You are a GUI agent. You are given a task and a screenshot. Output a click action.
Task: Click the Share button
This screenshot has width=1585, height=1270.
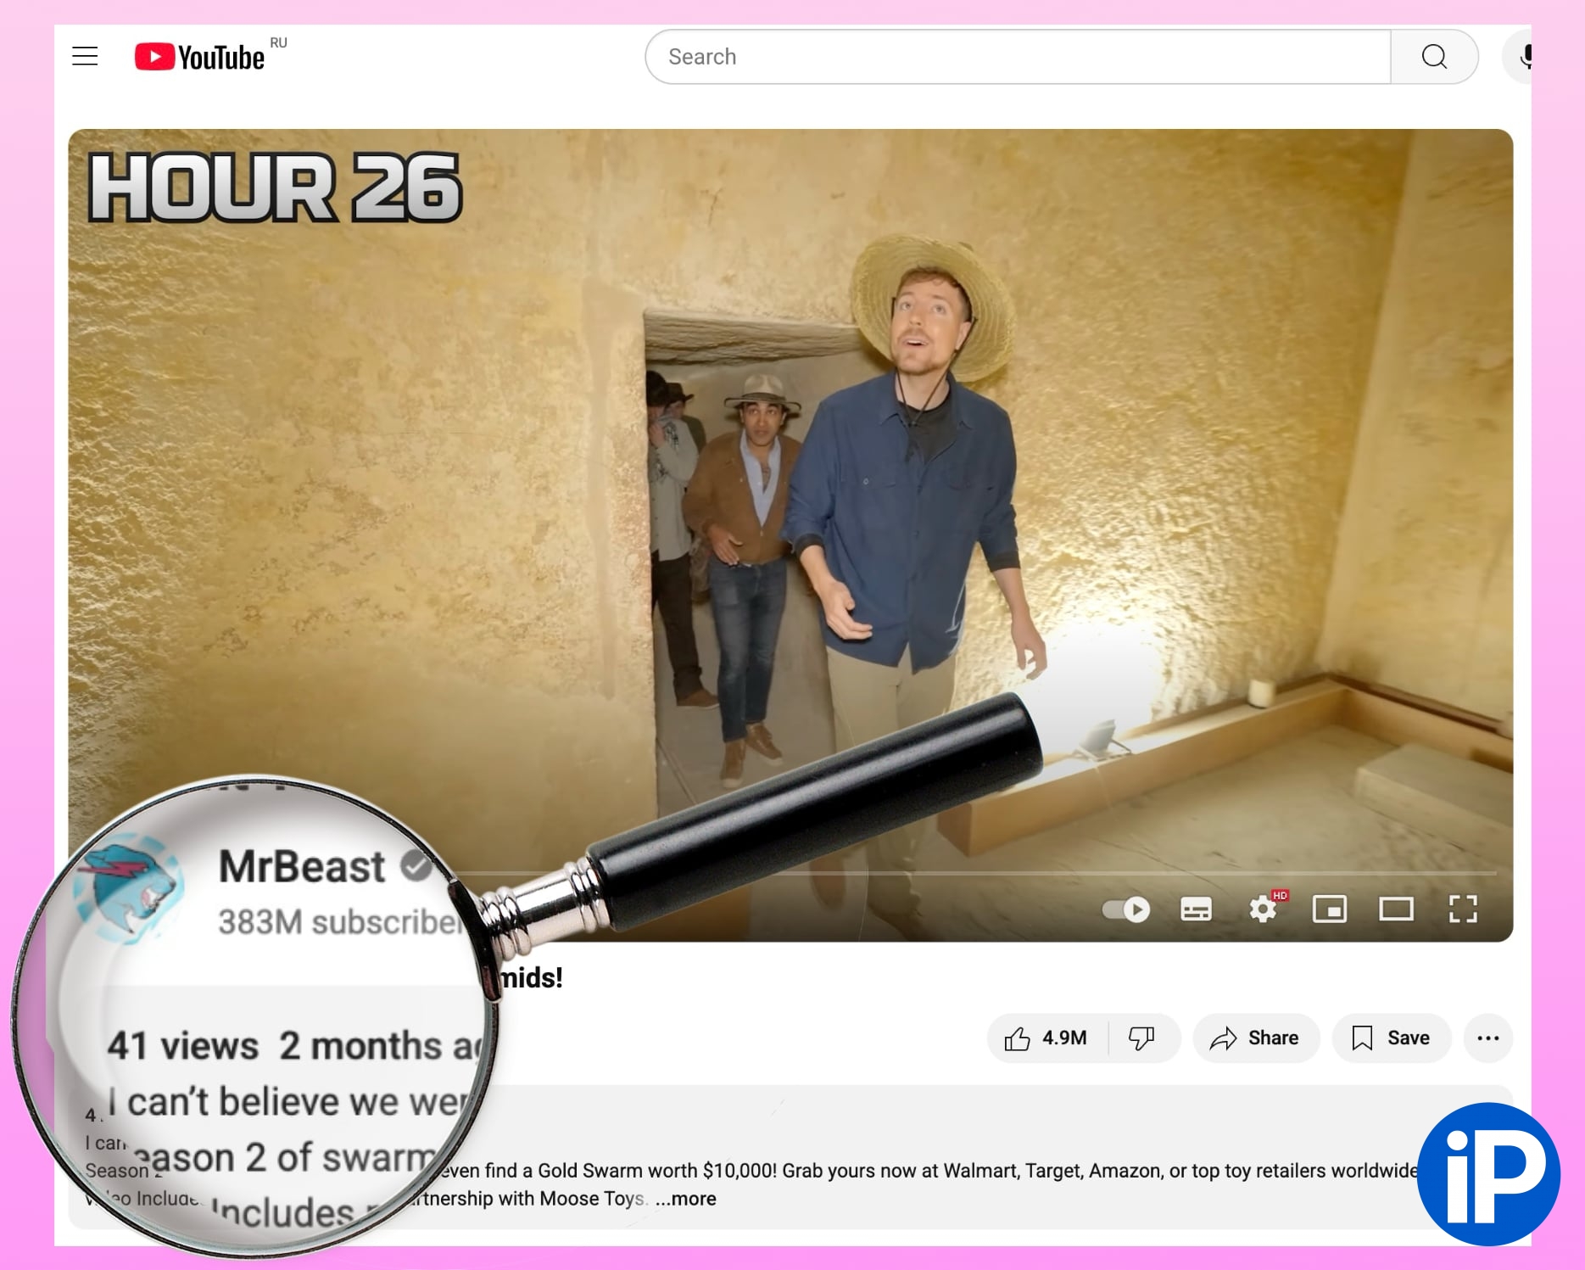pos(1255,1038)
